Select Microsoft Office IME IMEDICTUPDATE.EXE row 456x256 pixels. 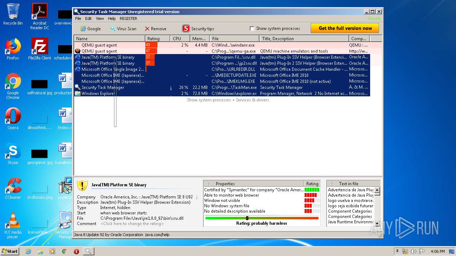click(x=222, y=75)
